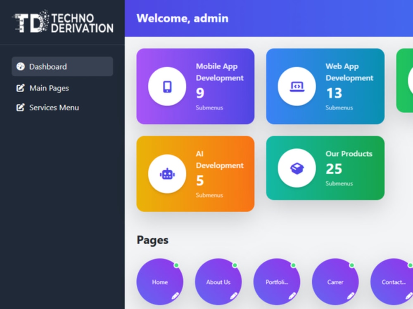This screenshot has width=413, height=309.
Task: Click the number 9 on Mobile App card
Action: (200, 93)
